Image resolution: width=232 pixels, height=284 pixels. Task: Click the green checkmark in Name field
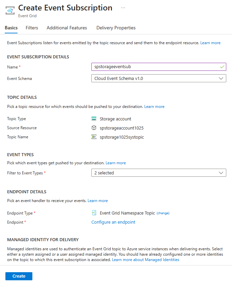point(222,67)
